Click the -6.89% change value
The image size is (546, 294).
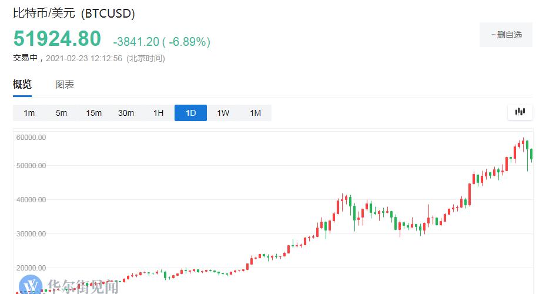click(x=189, y=42)
